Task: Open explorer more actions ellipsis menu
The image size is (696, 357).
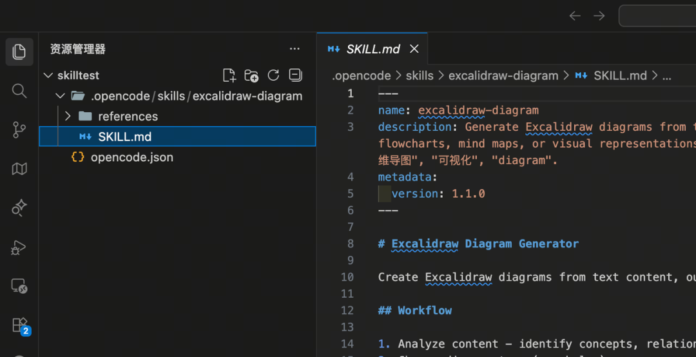Action: (295, 49)
